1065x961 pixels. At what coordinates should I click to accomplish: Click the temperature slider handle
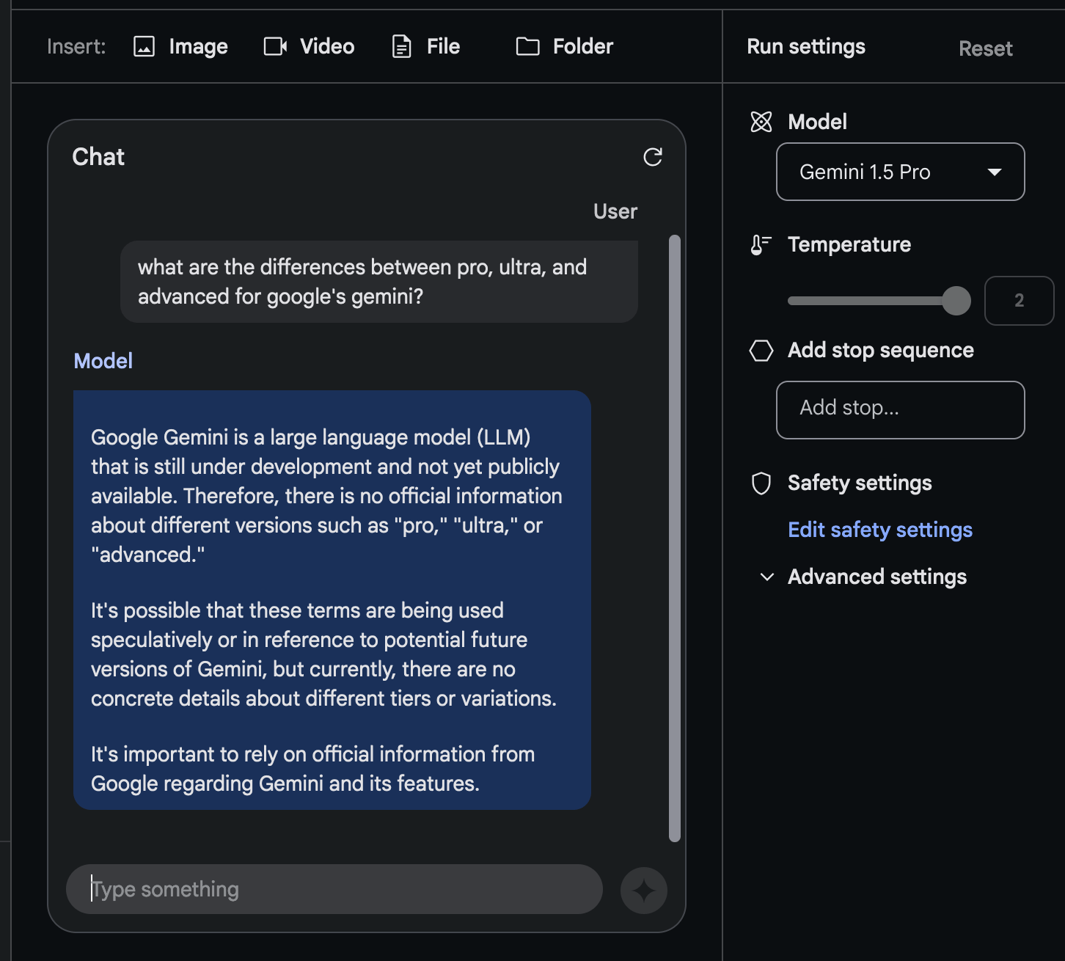click(956, 301)
